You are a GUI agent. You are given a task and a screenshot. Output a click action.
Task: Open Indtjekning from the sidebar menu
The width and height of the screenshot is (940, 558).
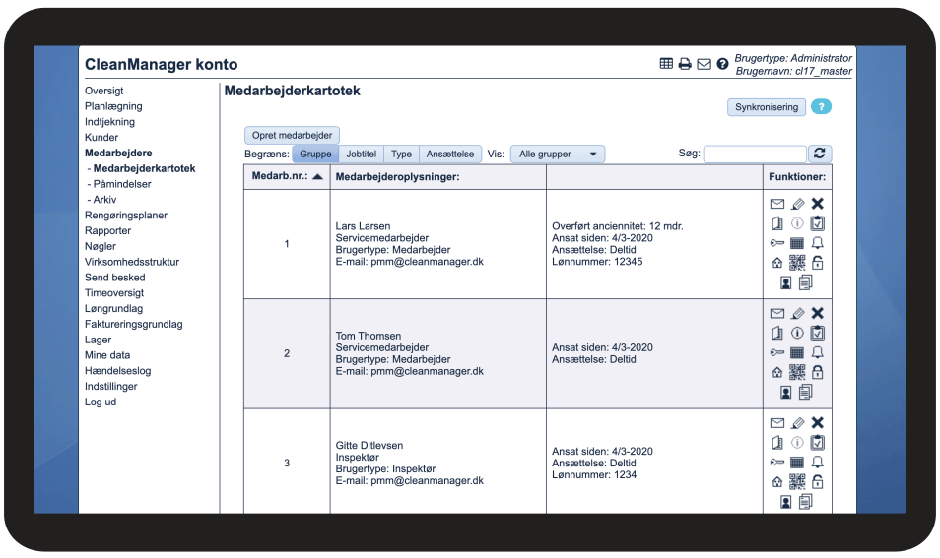pyautogui.click(x=109, y=121)
